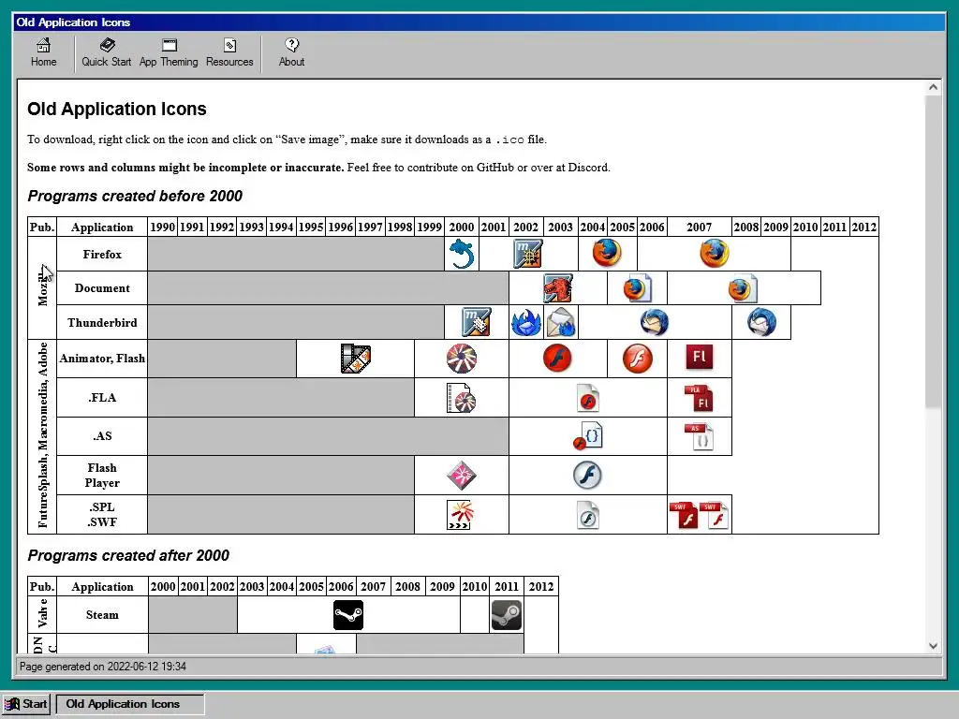Open the Windows Start button

click(x=26, y=704)
